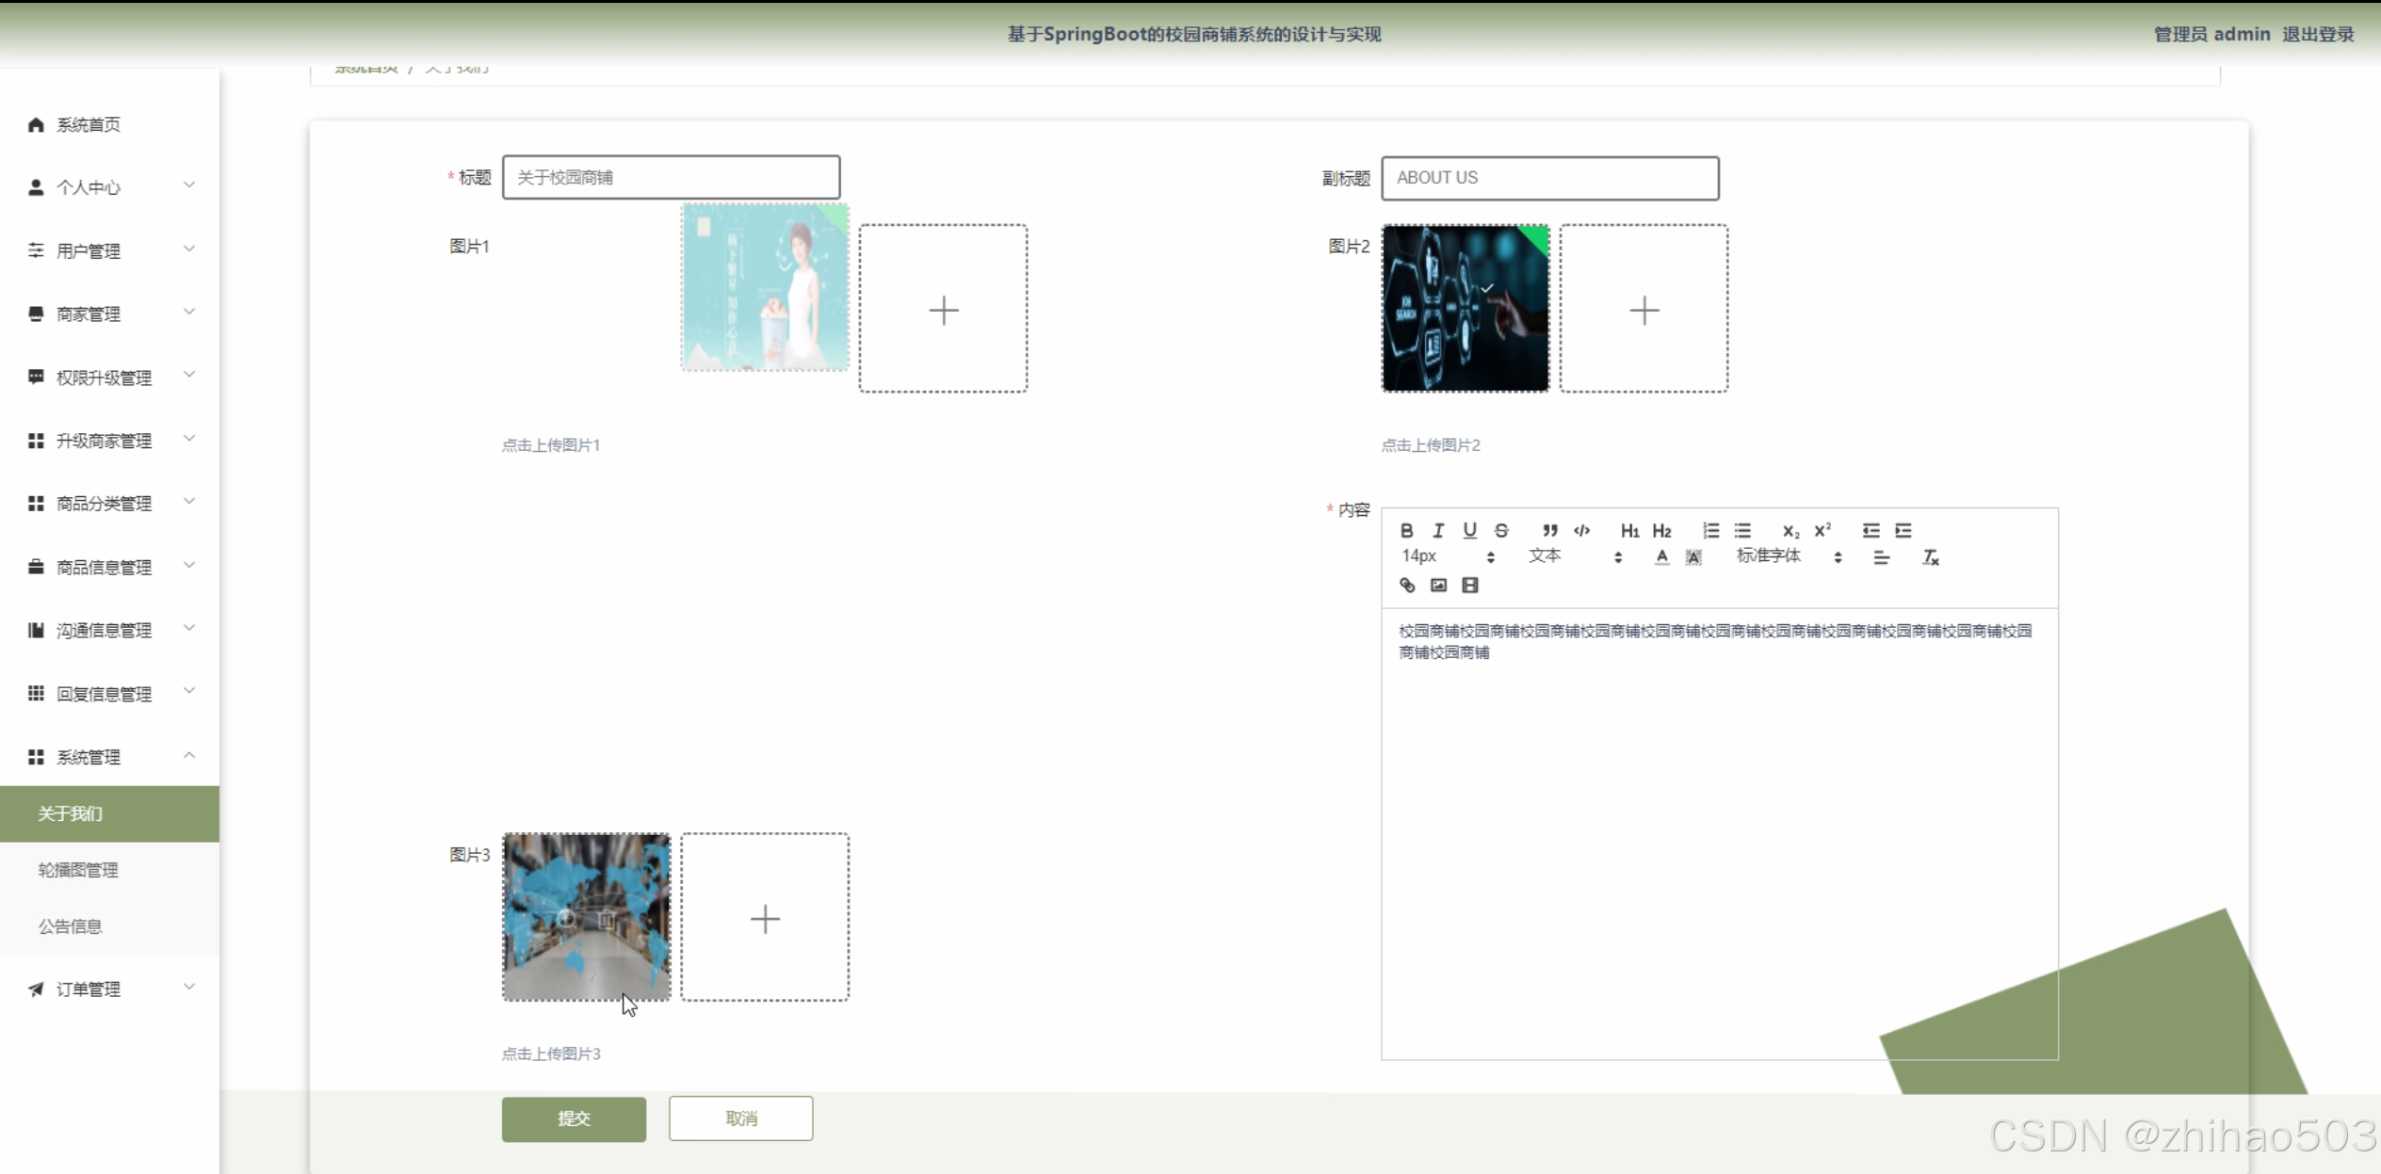
Task: Apply strikethrough in the editor toolbar
Action: pyautogui.click(x=1501, y=530)
